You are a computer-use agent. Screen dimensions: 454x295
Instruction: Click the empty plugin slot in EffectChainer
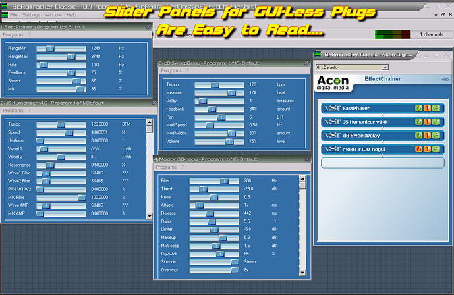pos(382,163)
